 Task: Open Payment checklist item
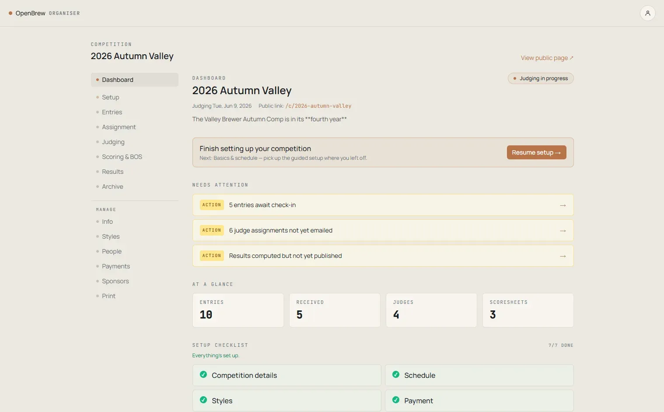pyautogui.click(x=479, y=401)
